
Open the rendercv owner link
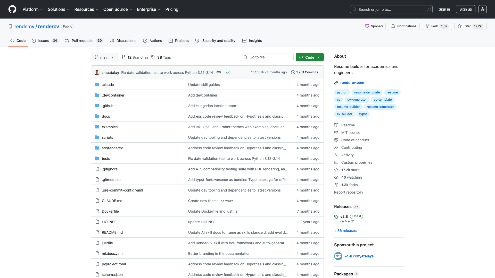[24, 27]
